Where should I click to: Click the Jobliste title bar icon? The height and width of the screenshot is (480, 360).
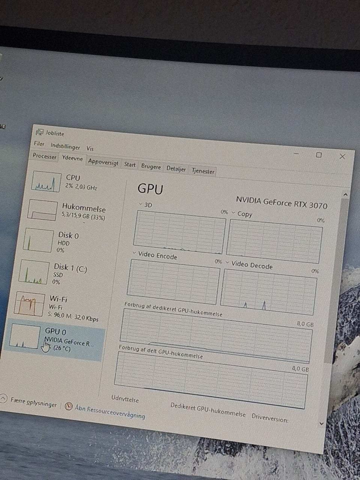click(39, 132)
